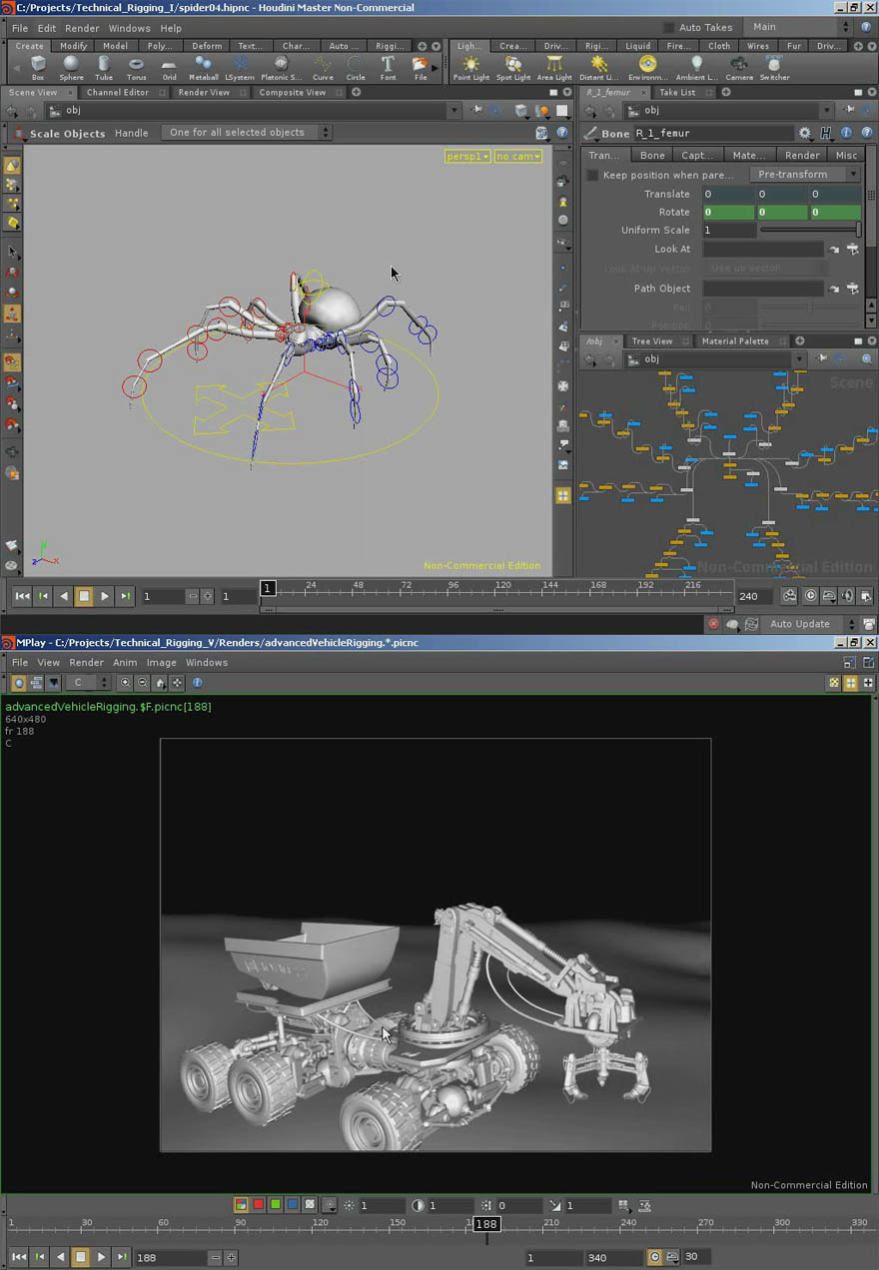Screen dimensions: 879x1270
Task: Expand the network editor obj path dropdown
Action: [799, 359]
